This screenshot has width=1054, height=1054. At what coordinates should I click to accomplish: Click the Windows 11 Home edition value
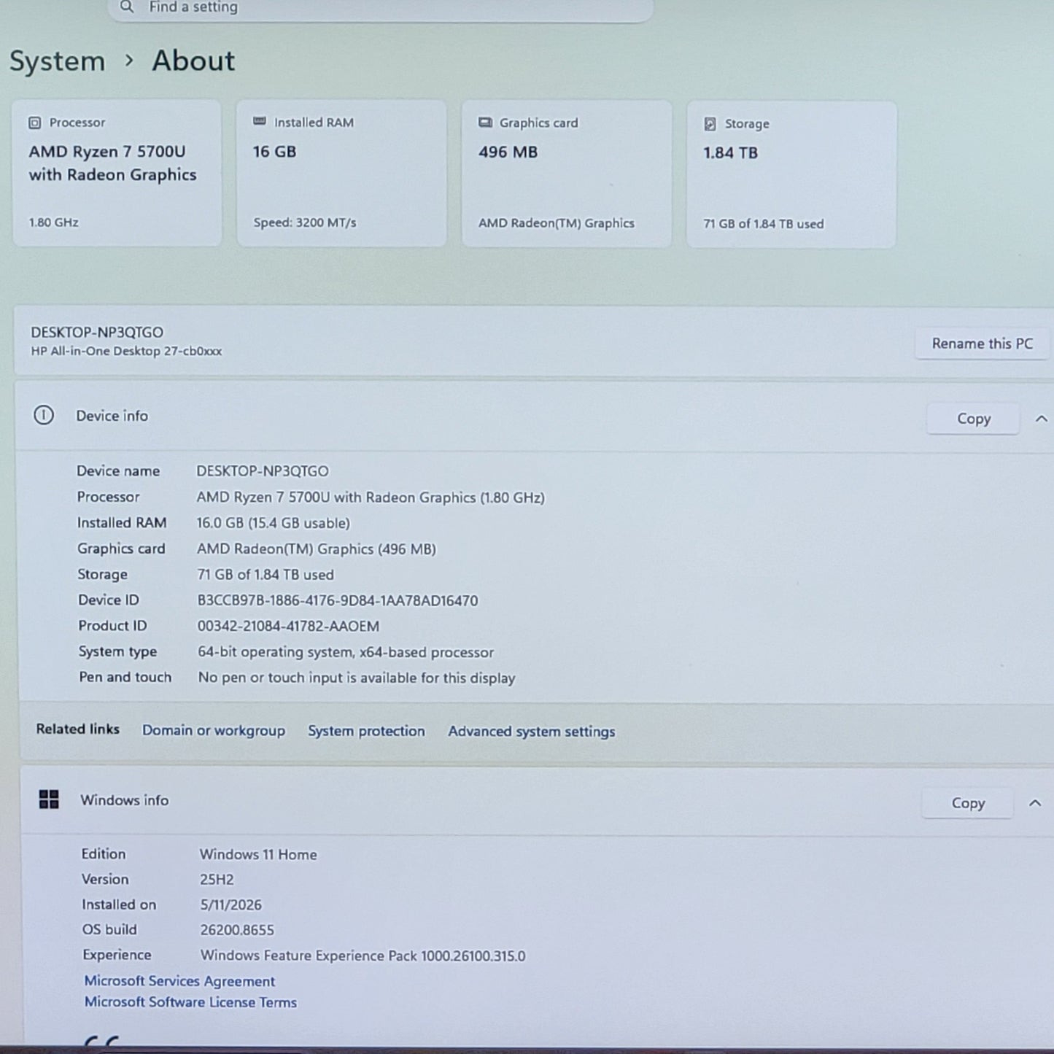click(258, 854)
